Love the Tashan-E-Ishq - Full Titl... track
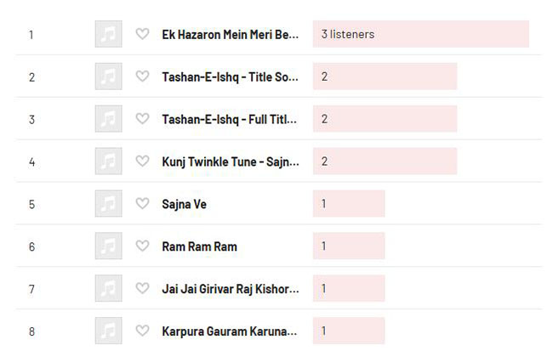The image size is (553, 351). coord(142,118)
